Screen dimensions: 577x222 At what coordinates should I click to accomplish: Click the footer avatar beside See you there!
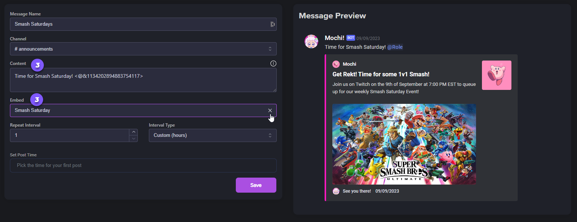point(336,191)
